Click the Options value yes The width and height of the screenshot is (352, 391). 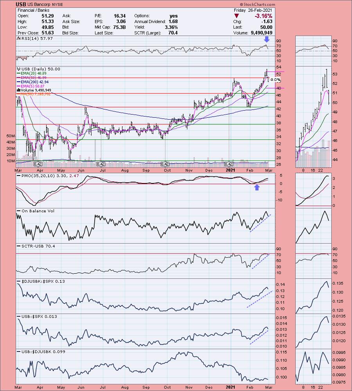(174, 16)
